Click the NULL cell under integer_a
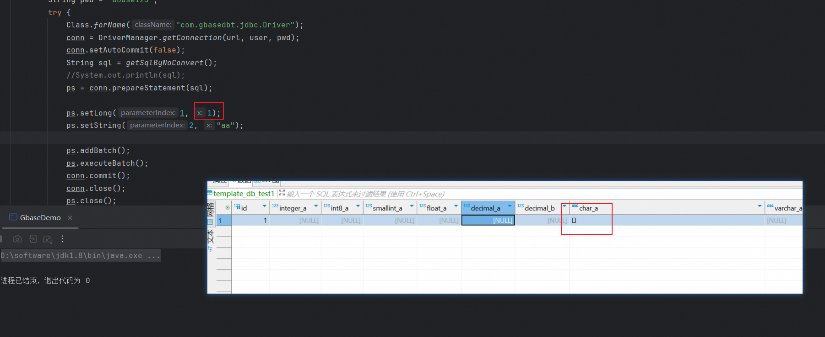 [295, 221]
